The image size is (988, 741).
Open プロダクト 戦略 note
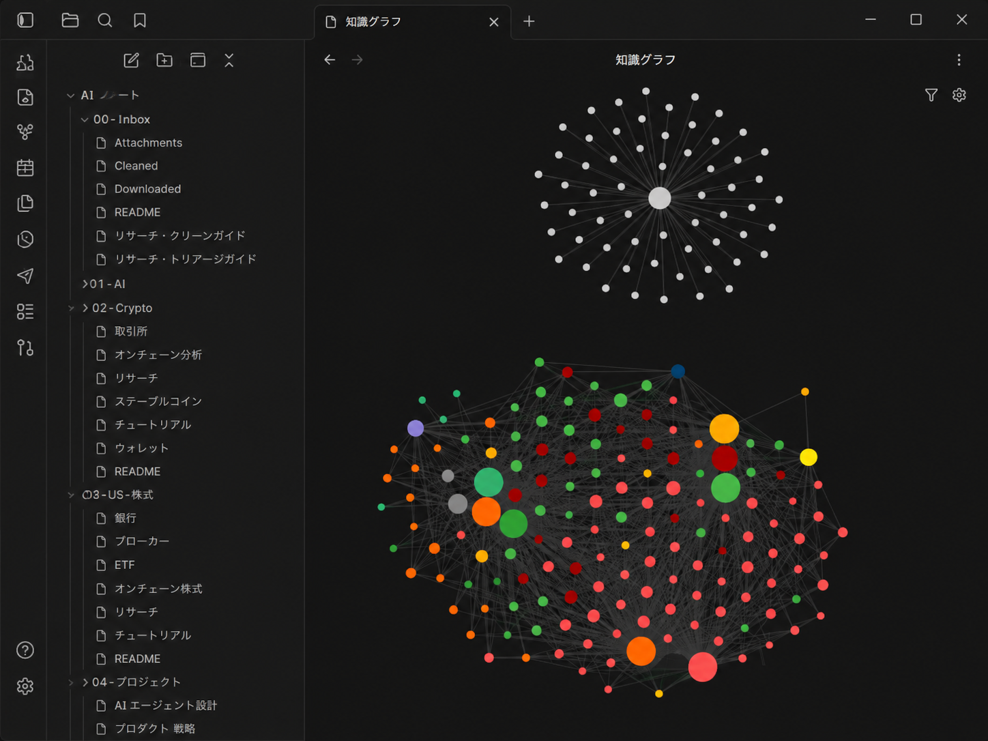pos(145,729)
